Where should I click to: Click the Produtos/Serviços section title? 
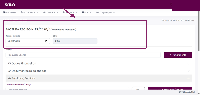coord(24,78)
